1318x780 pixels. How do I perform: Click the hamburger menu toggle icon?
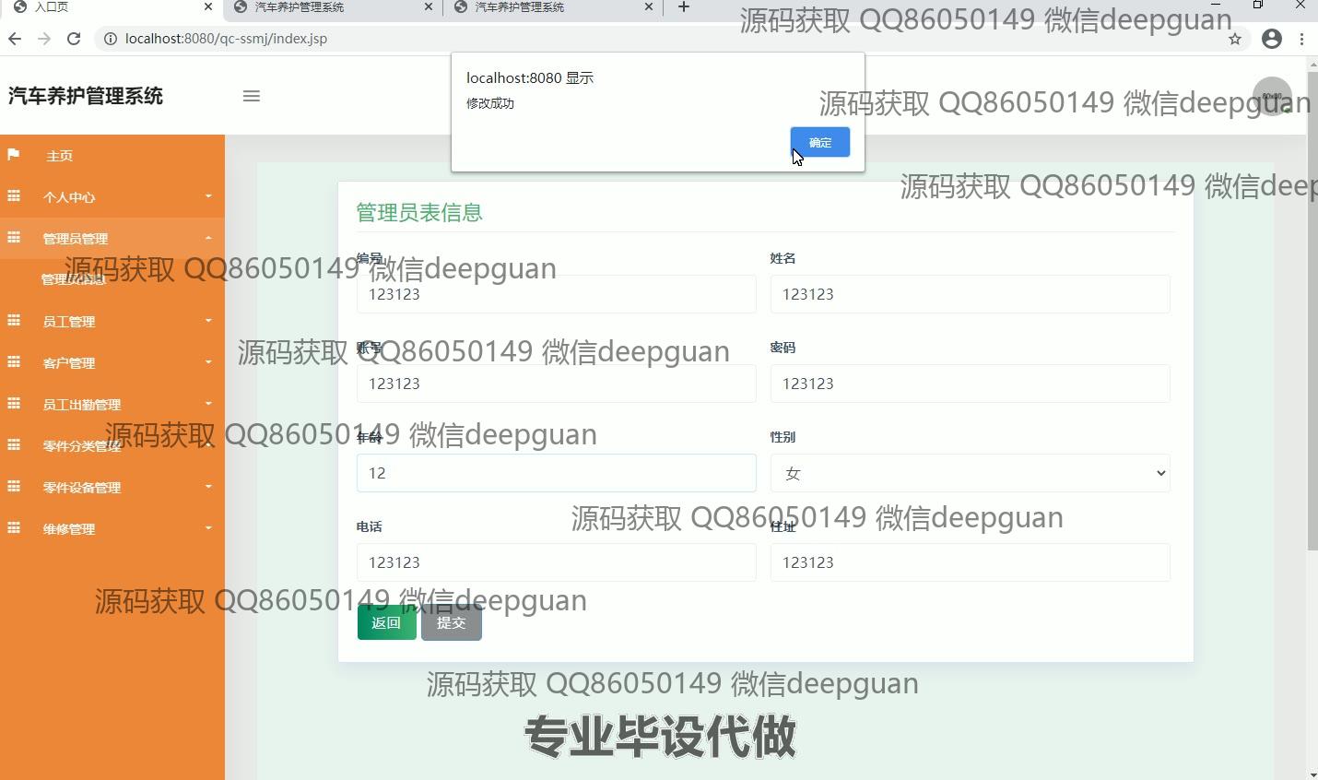pos(251,96)
